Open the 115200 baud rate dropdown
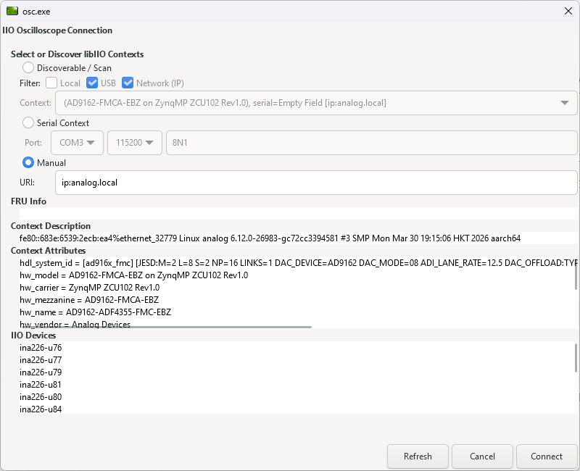The image size is (580, 471). [x=135, y=143]
